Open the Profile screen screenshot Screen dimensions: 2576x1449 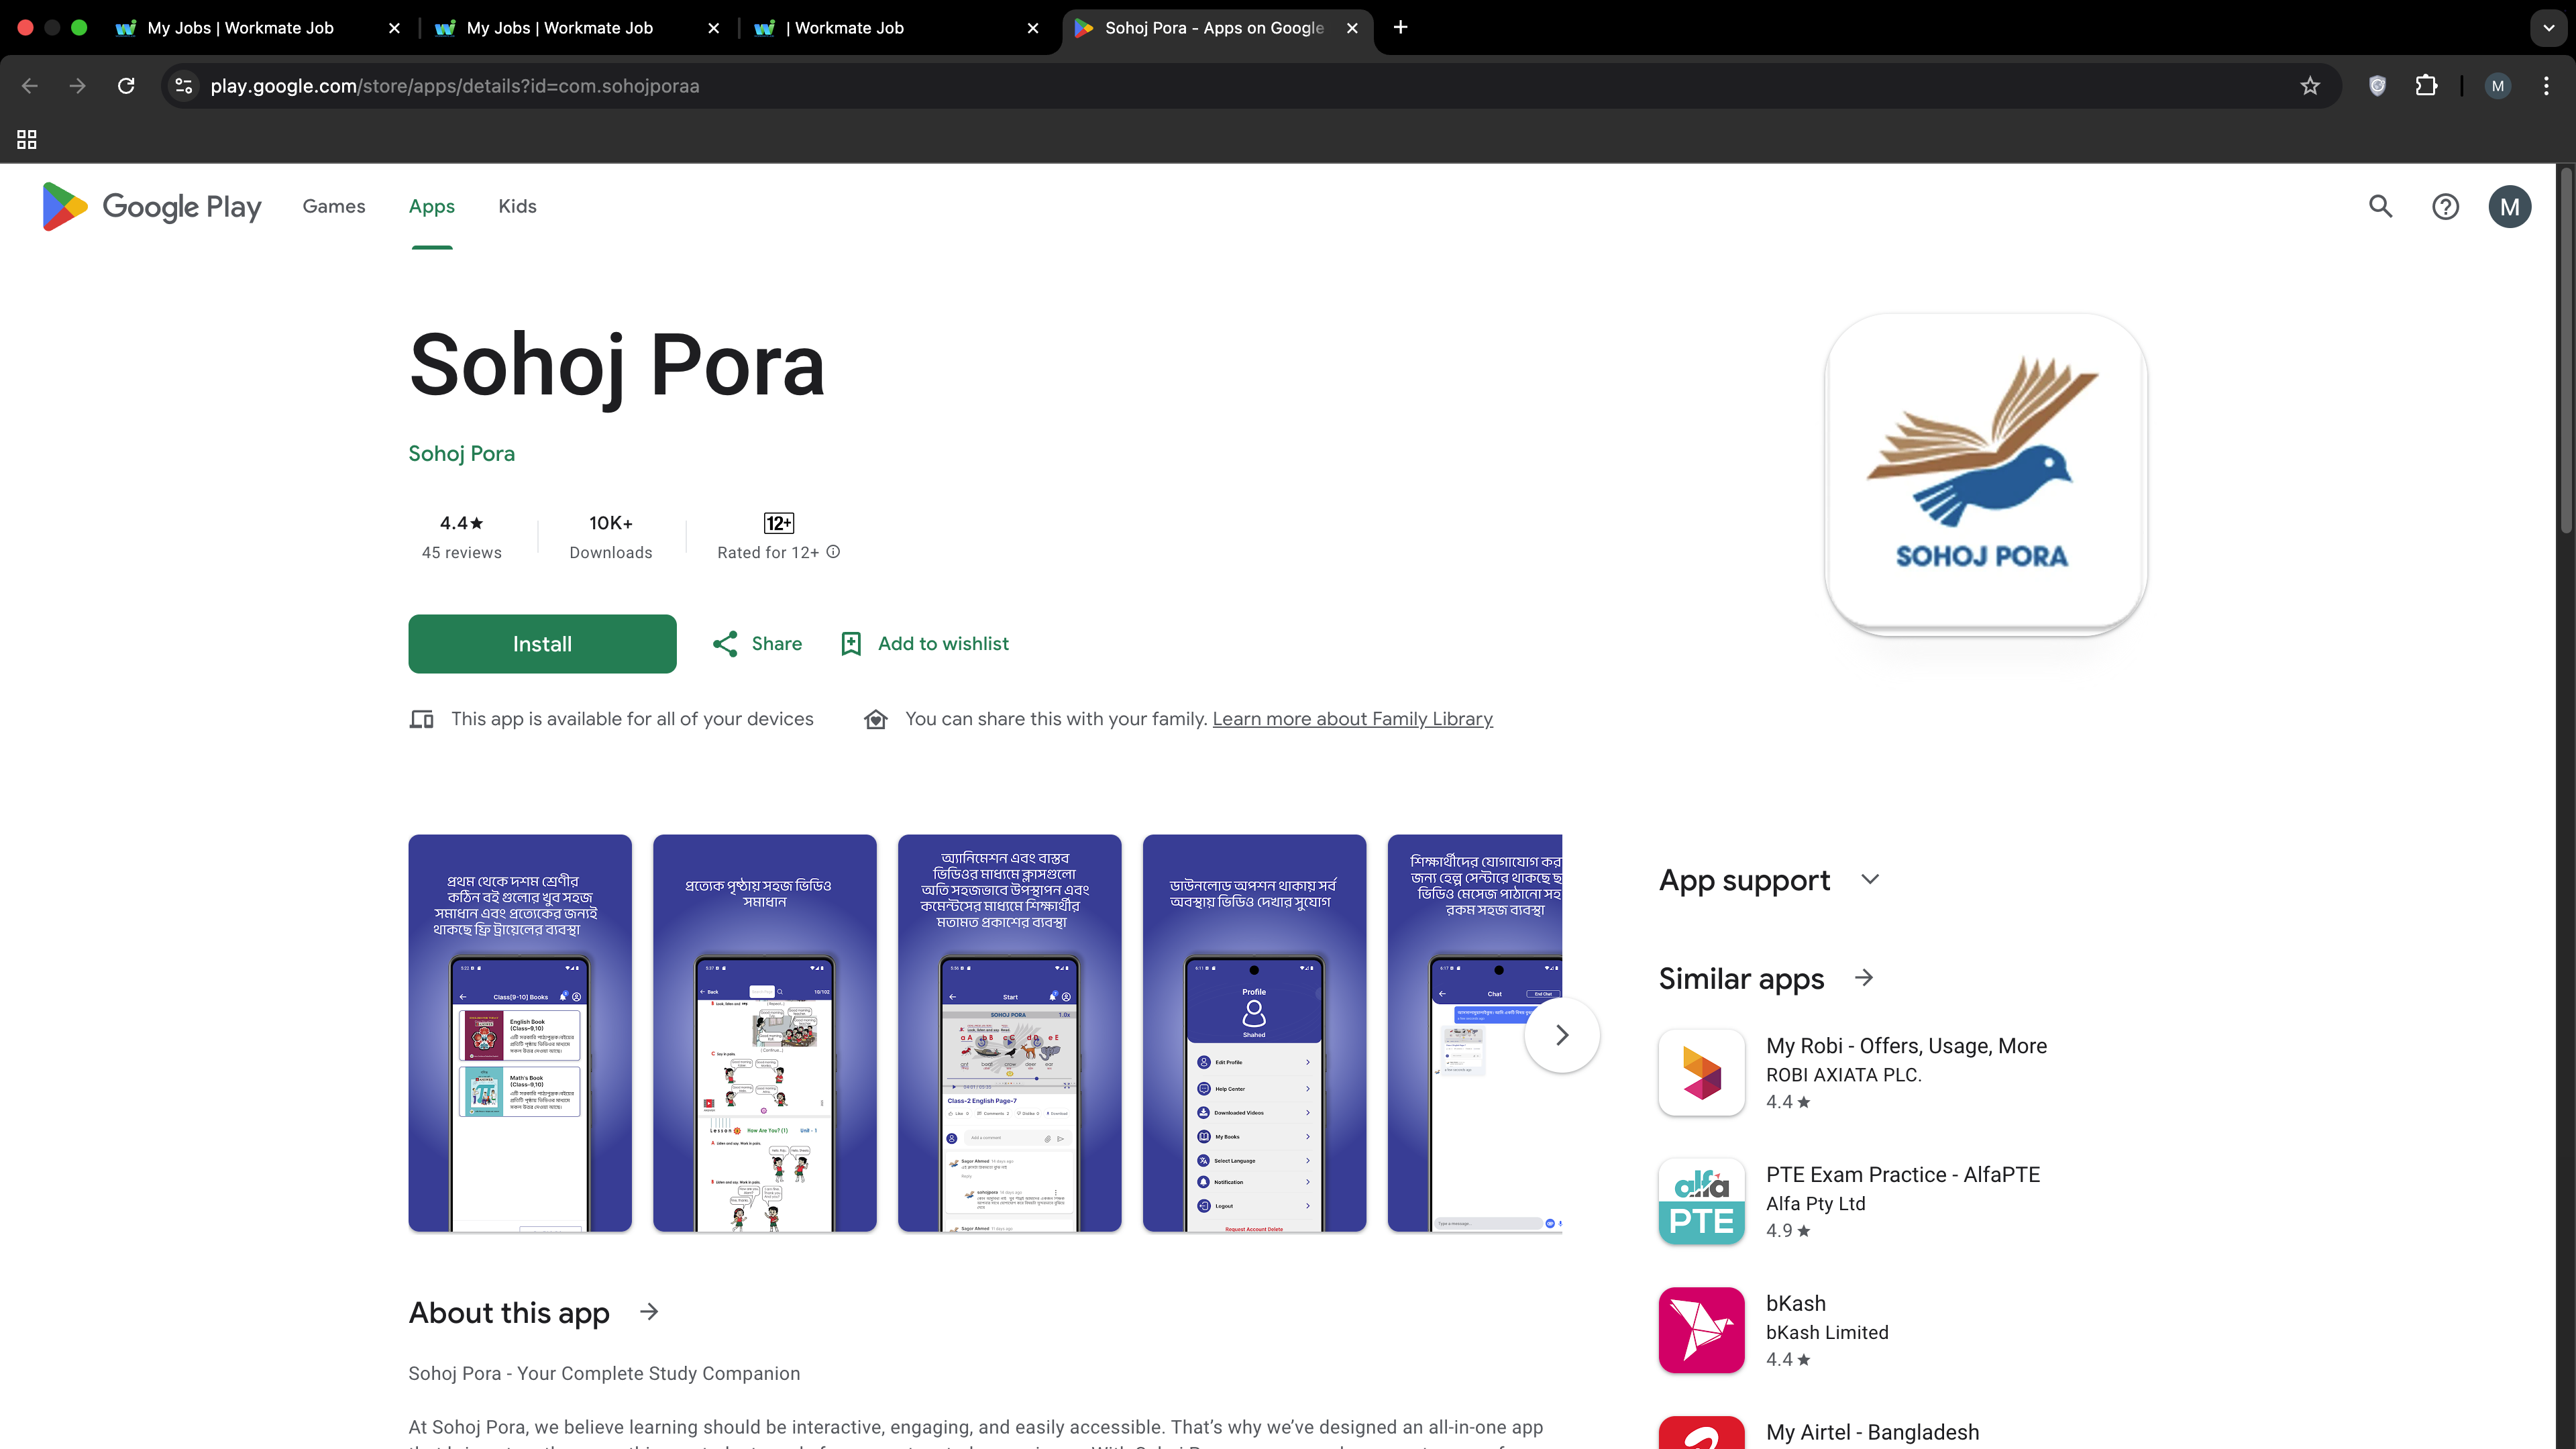1254,1033
